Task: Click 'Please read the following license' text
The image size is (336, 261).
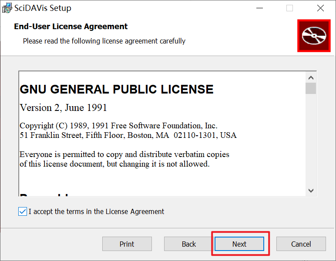Action: point(104,41)
